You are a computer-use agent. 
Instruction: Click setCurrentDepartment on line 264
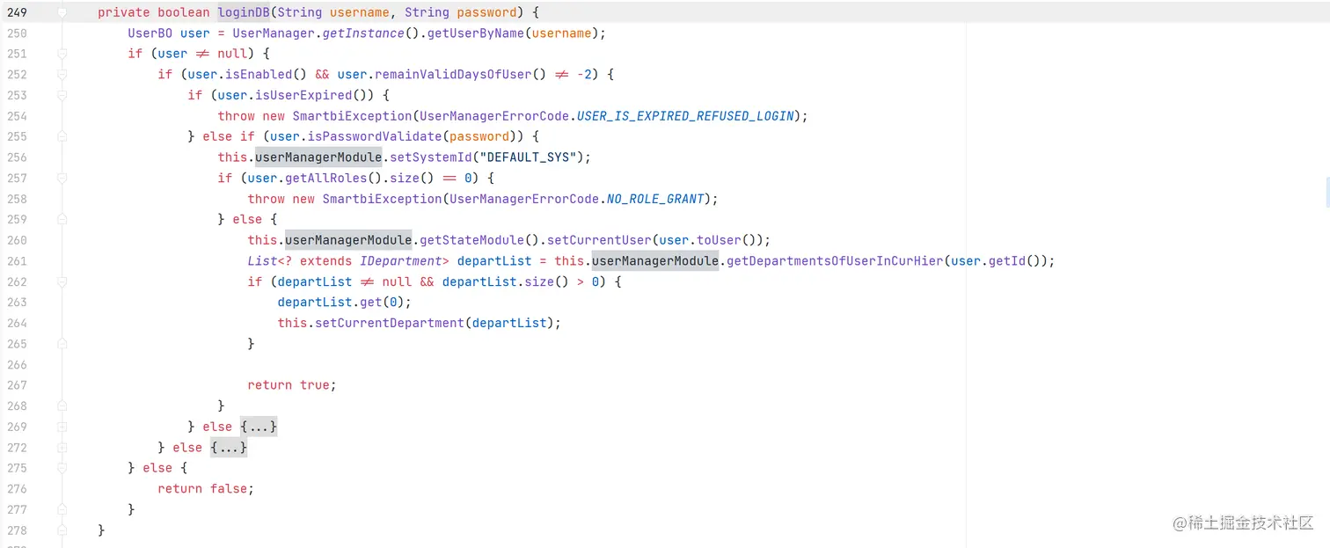pyautogui.click(x=390, y=323)
